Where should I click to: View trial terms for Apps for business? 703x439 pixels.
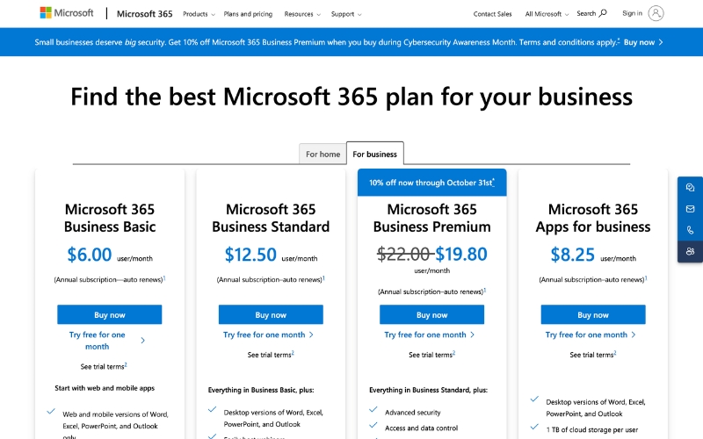click(591, 355)
